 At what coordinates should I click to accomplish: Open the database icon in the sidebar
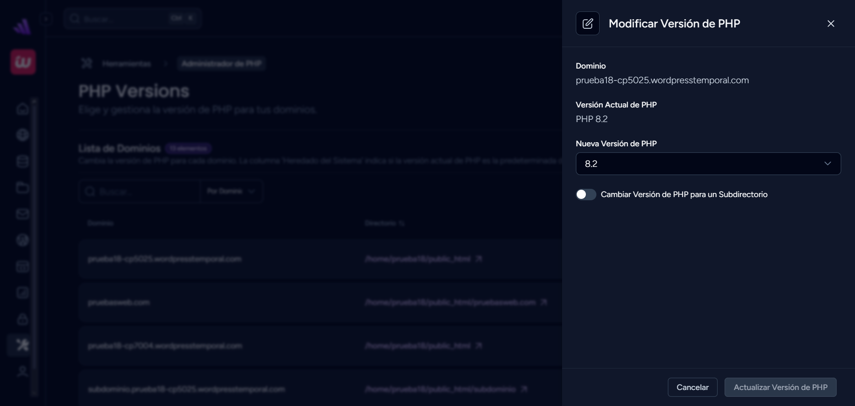22,161
